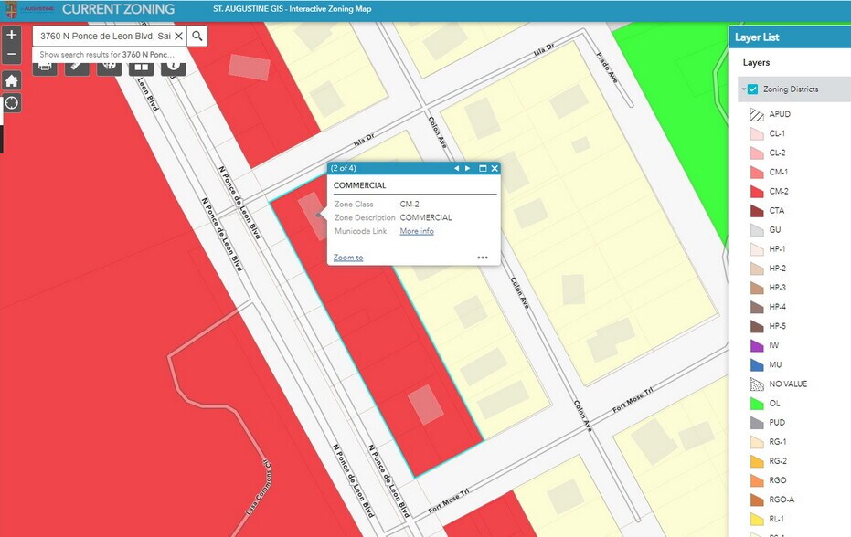851x537 pixels.
Task: Clear the address search text
Action: 178,36
